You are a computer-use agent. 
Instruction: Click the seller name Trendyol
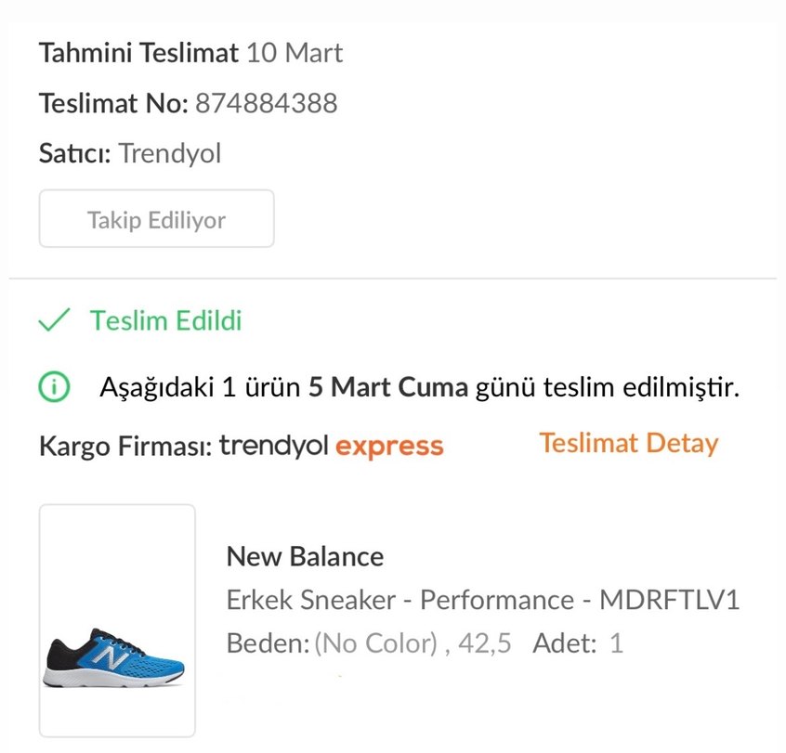(170, 153)
